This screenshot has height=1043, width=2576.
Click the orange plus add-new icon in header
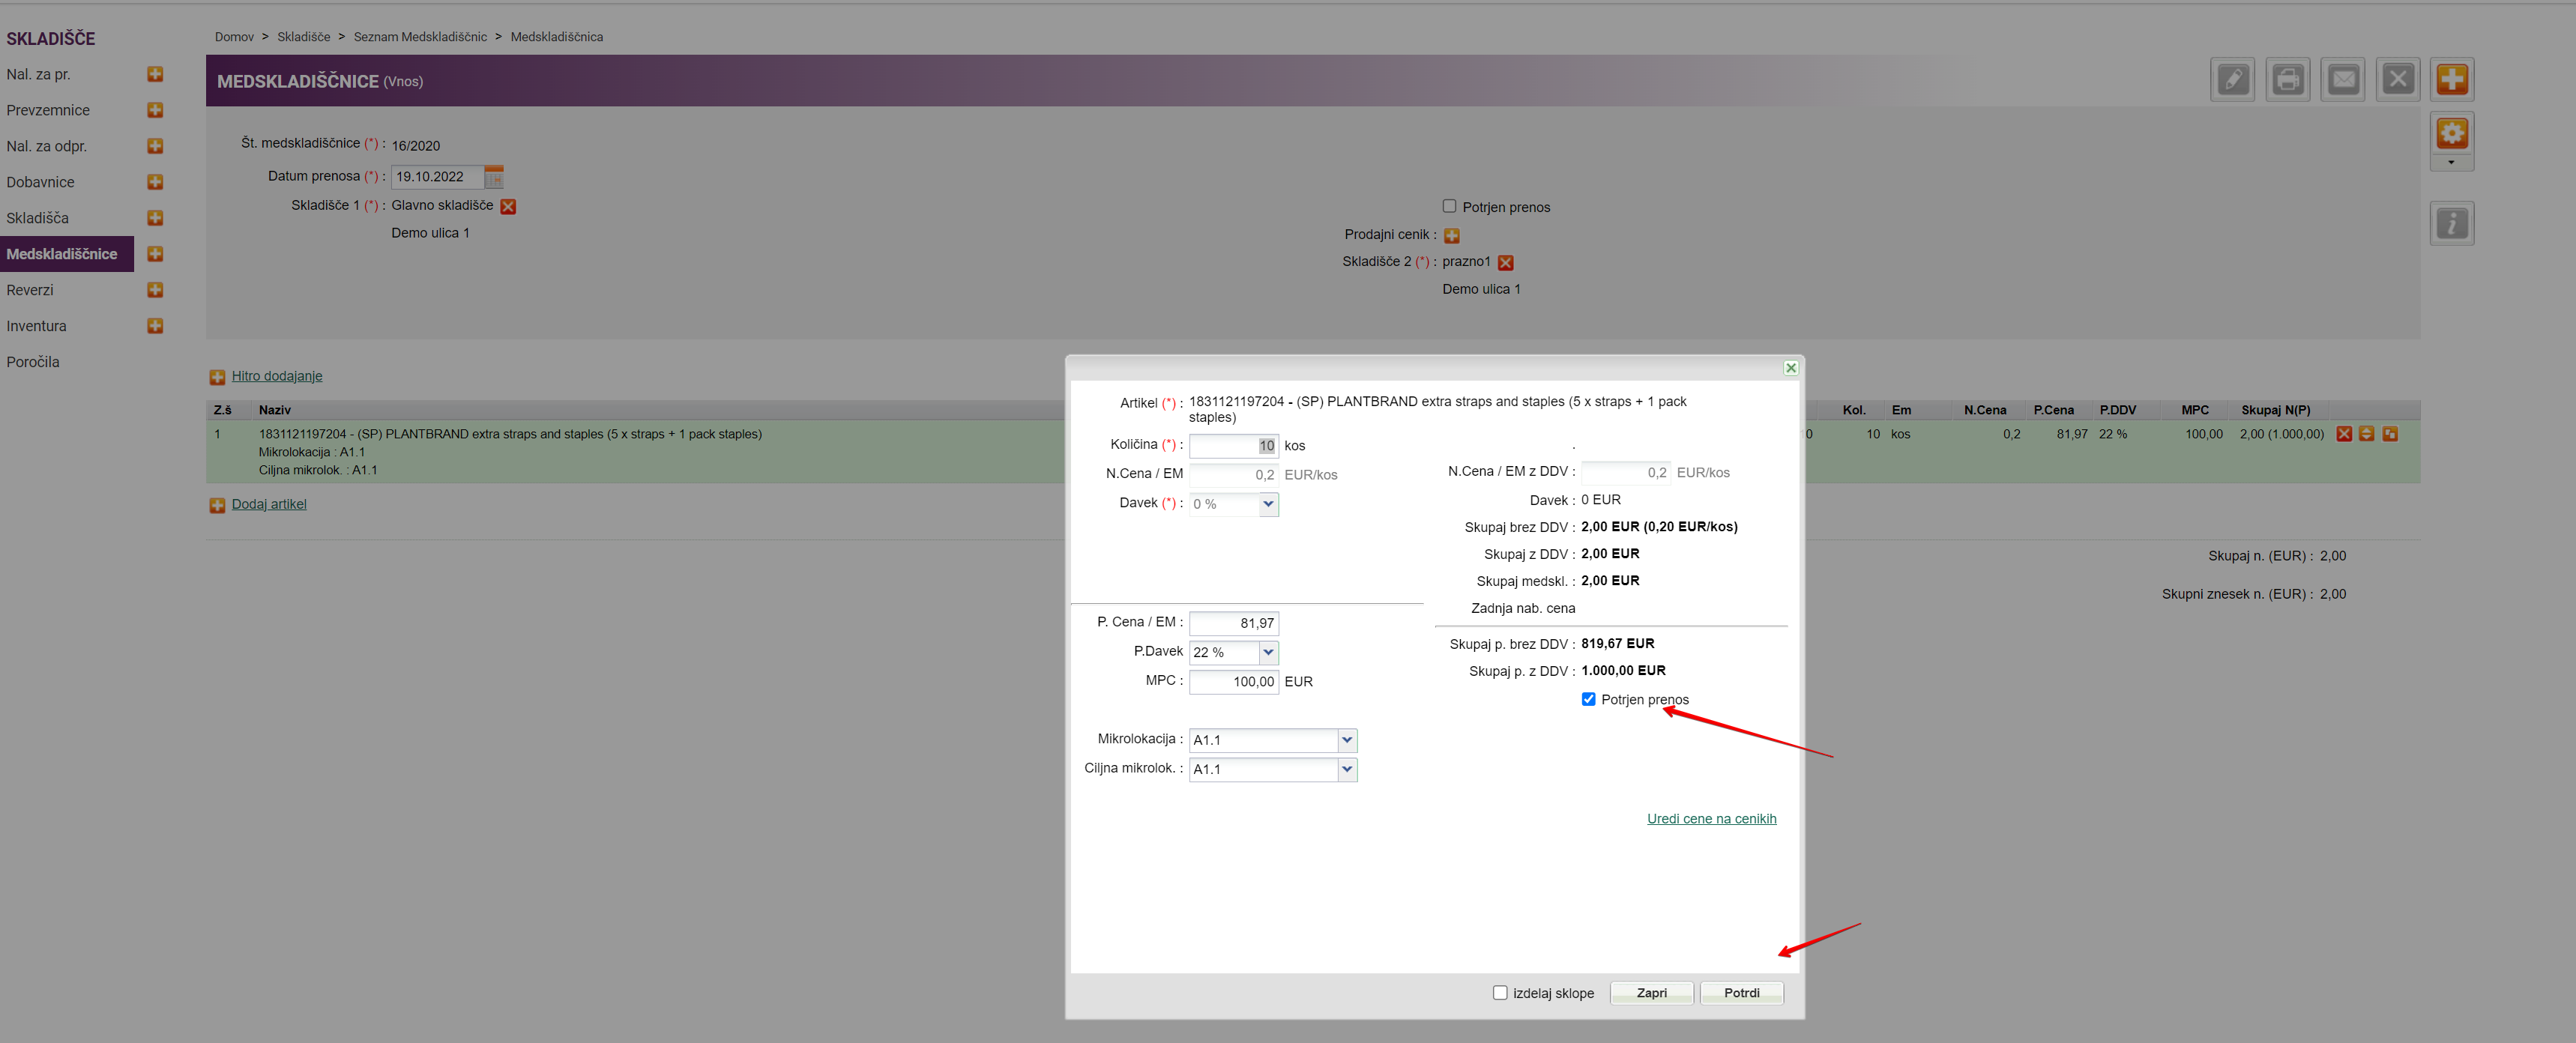point(2452,79)
